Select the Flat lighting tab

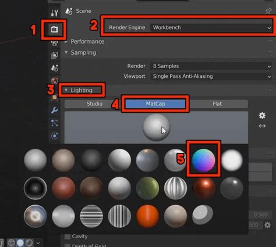(217, 104)
